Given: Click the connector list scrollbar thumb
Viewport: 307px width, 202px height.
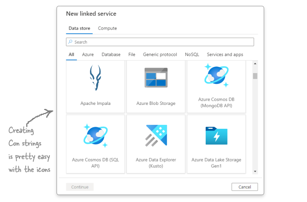Looking at the screenshot, I should [255, 76].
